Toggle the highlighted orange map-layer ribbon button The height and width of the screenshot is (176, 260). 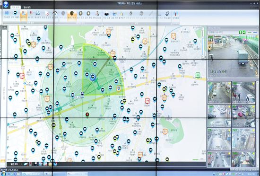[x=24, y=16]
